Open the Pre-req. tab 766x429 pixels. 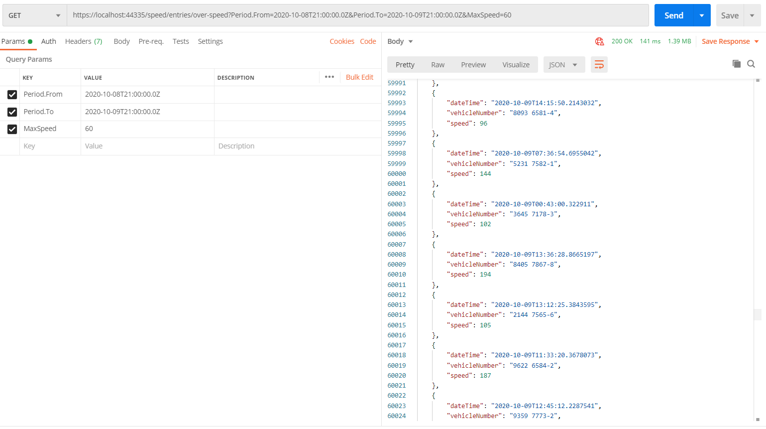(x=151, y=41)
